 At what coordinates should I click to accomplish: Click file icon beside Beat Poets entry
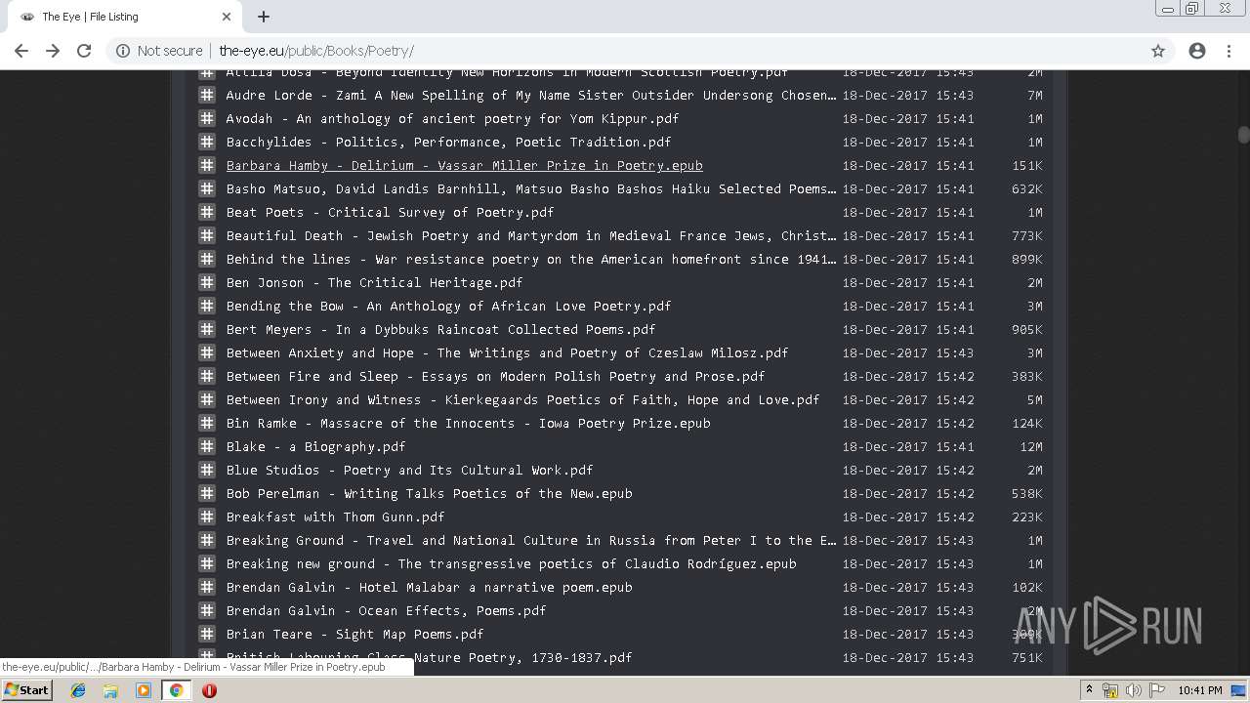[x=207, y=212]
